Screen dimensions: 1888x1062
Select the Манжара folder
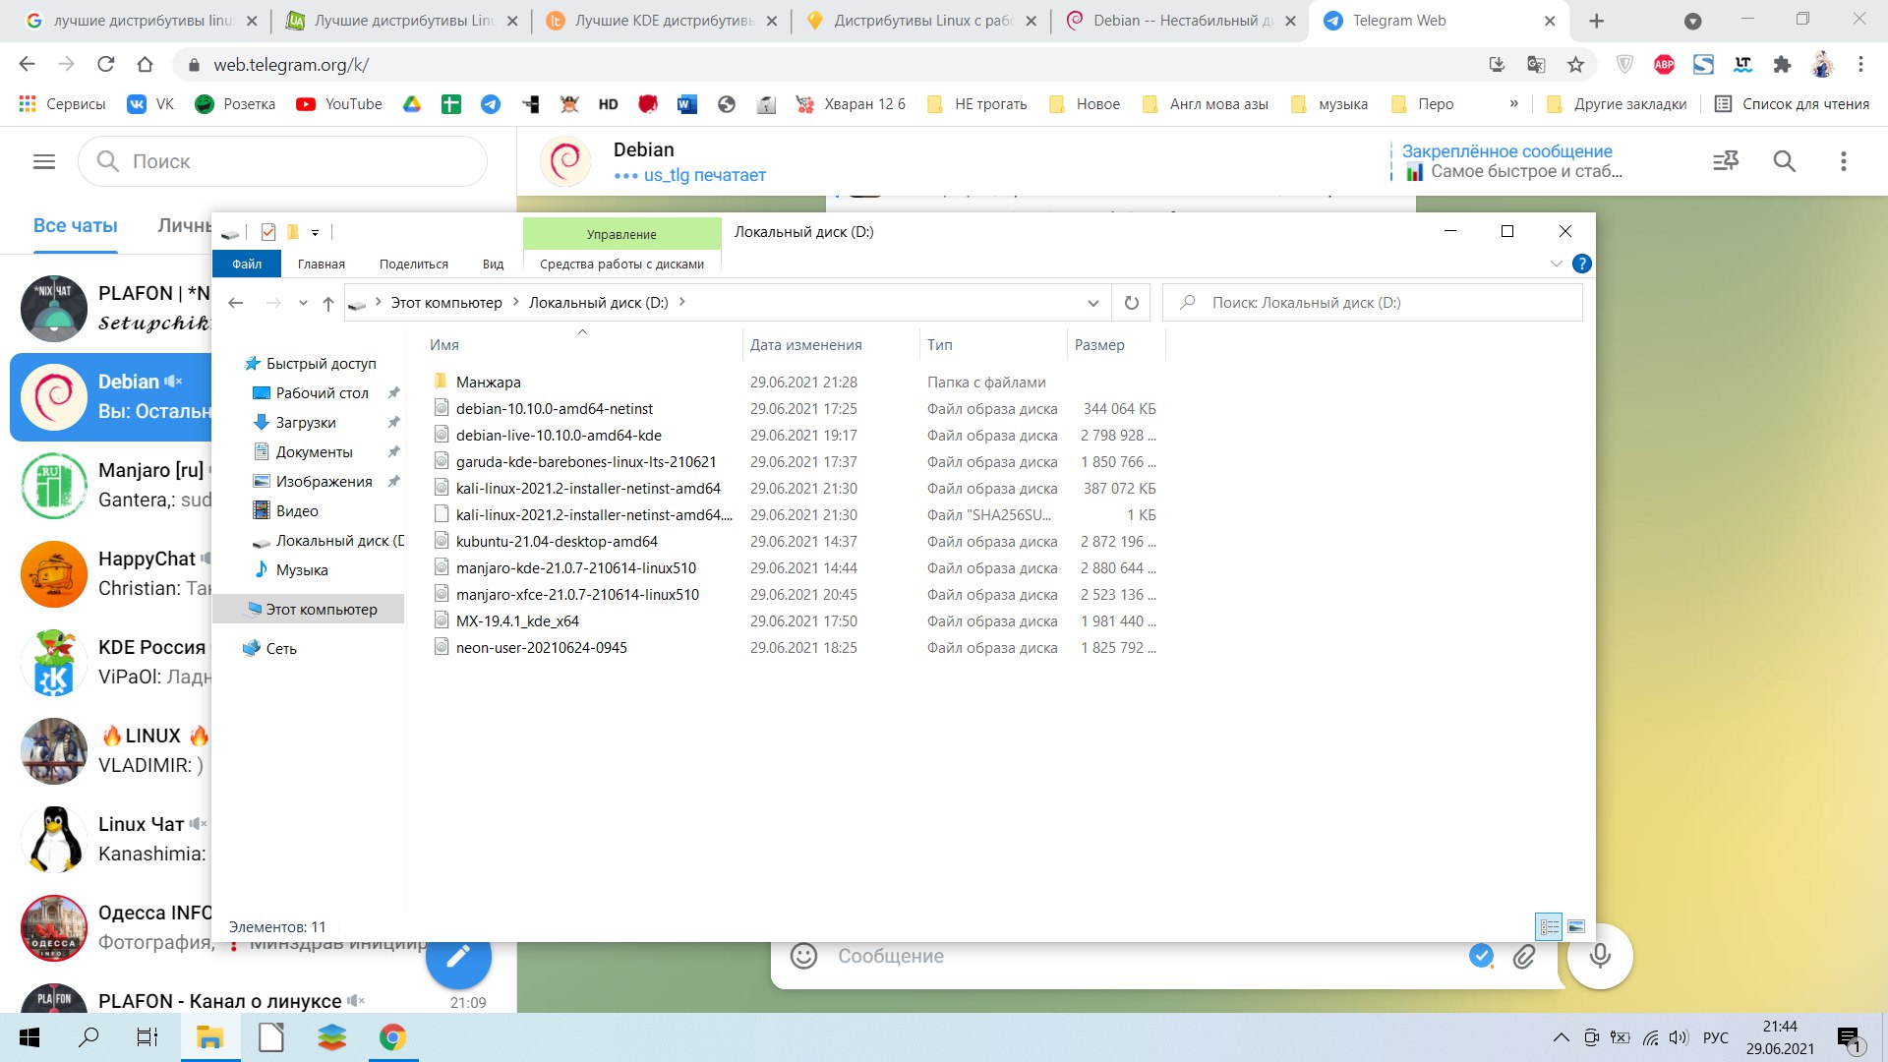488,383
